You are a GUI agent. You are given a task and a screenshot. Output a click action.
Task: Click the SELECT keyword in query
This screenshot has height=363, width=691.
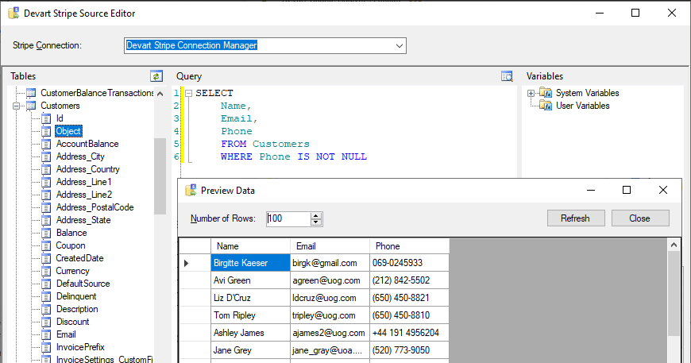point(214,94)
